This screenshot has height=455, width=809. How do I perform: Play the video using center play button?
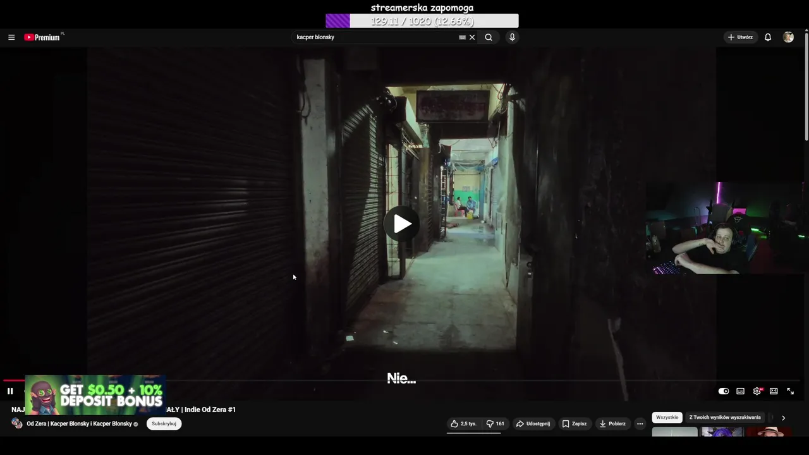pos(402,224)
